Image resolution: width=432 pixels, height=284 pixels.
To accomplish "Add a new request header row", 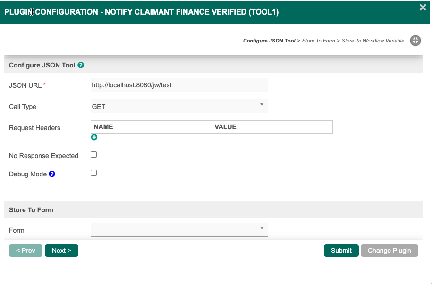I will pyautogui.click(x=94, y=137).
